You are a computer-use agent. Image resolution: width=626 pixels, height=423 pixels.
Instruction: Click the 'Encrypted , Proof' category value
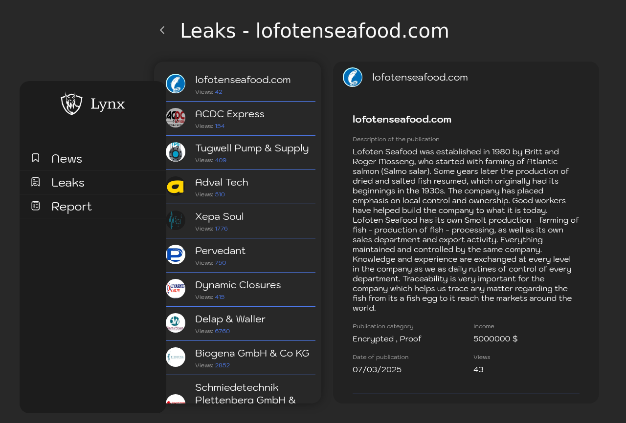387,338
